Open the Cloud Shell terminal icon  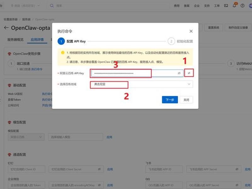(226, 6)
